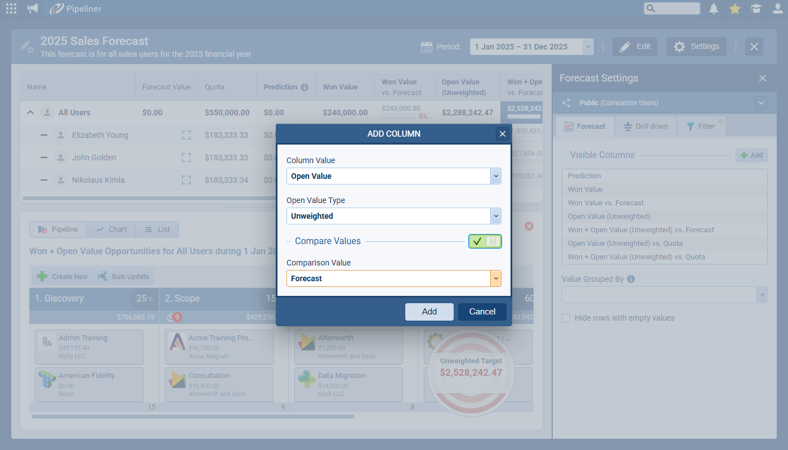Click the Add button in dialog
The image size is (788, 450).
pyautogui.click(x=429, y=312)
